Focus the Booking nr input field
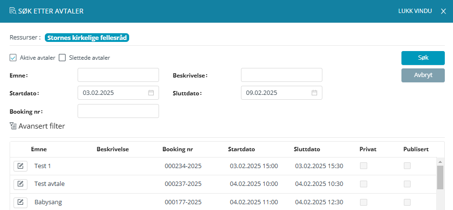The width and height of the screenshot is (453, 210). pyautogui.click(x=118, y=111)
